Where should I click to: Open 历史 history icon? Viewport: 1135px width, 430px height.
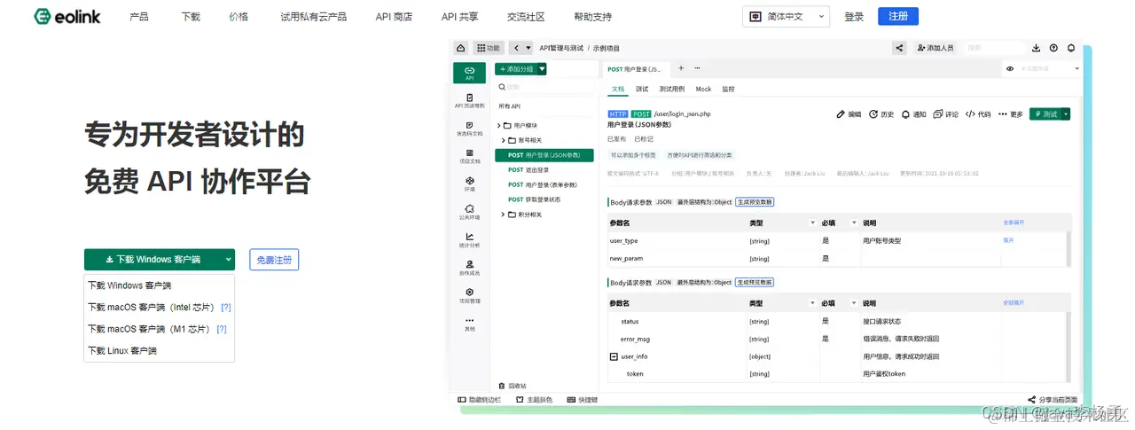[882, 114]
